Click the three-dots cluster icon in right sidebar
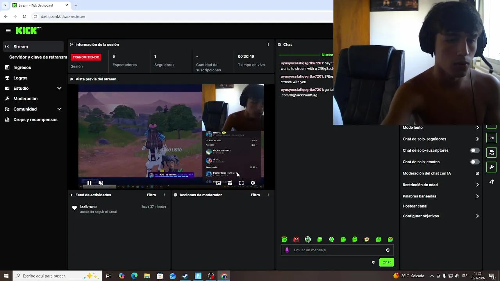The height and width of the screenshot is (281, 500). pyautogui.click(x=491, y=182)
